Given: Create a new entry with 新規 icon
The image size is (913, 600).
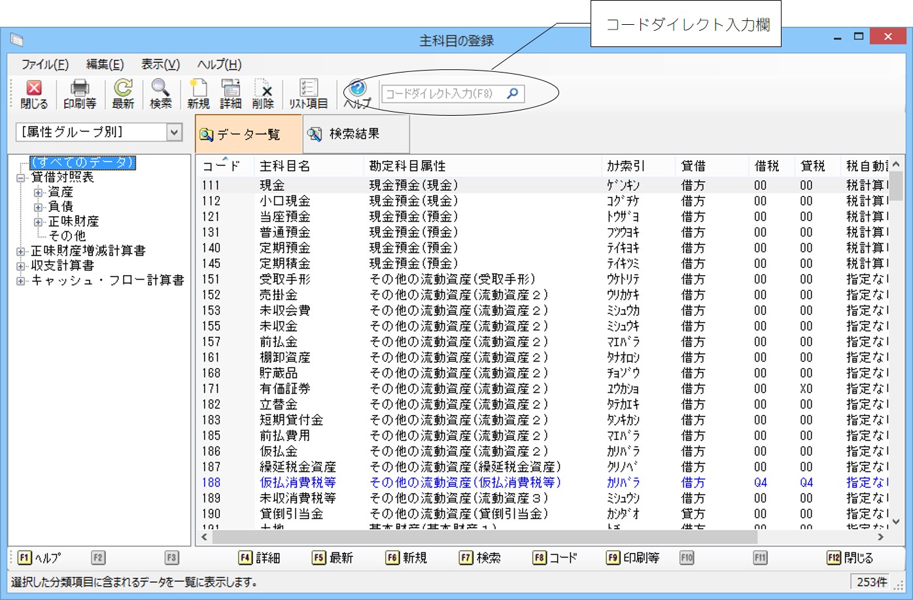Looking at the screenshot, I should click(x=198, y=93).
